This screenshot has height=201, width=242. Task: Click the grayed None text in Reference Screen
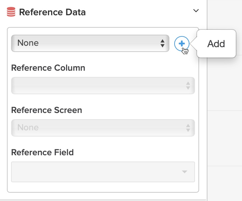coord(28,128)
